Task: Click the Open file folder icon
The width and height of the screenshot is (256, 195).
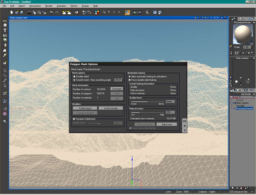Action: click(x=16, y=12)
